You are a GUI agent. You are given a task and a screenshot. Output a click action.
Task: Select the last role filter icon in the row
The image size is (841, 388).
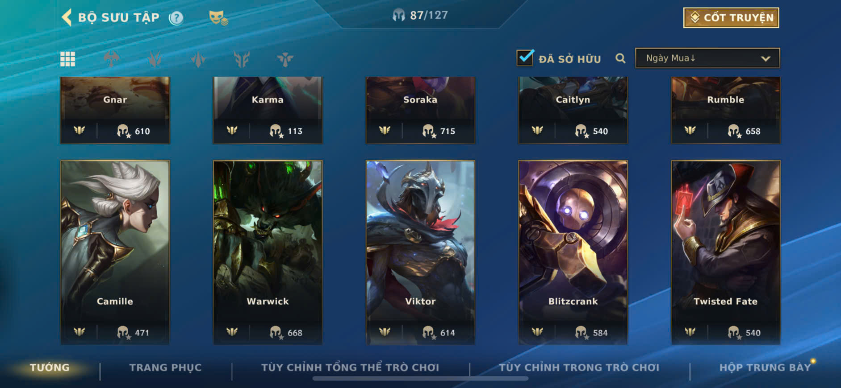[x=285, y=59]
